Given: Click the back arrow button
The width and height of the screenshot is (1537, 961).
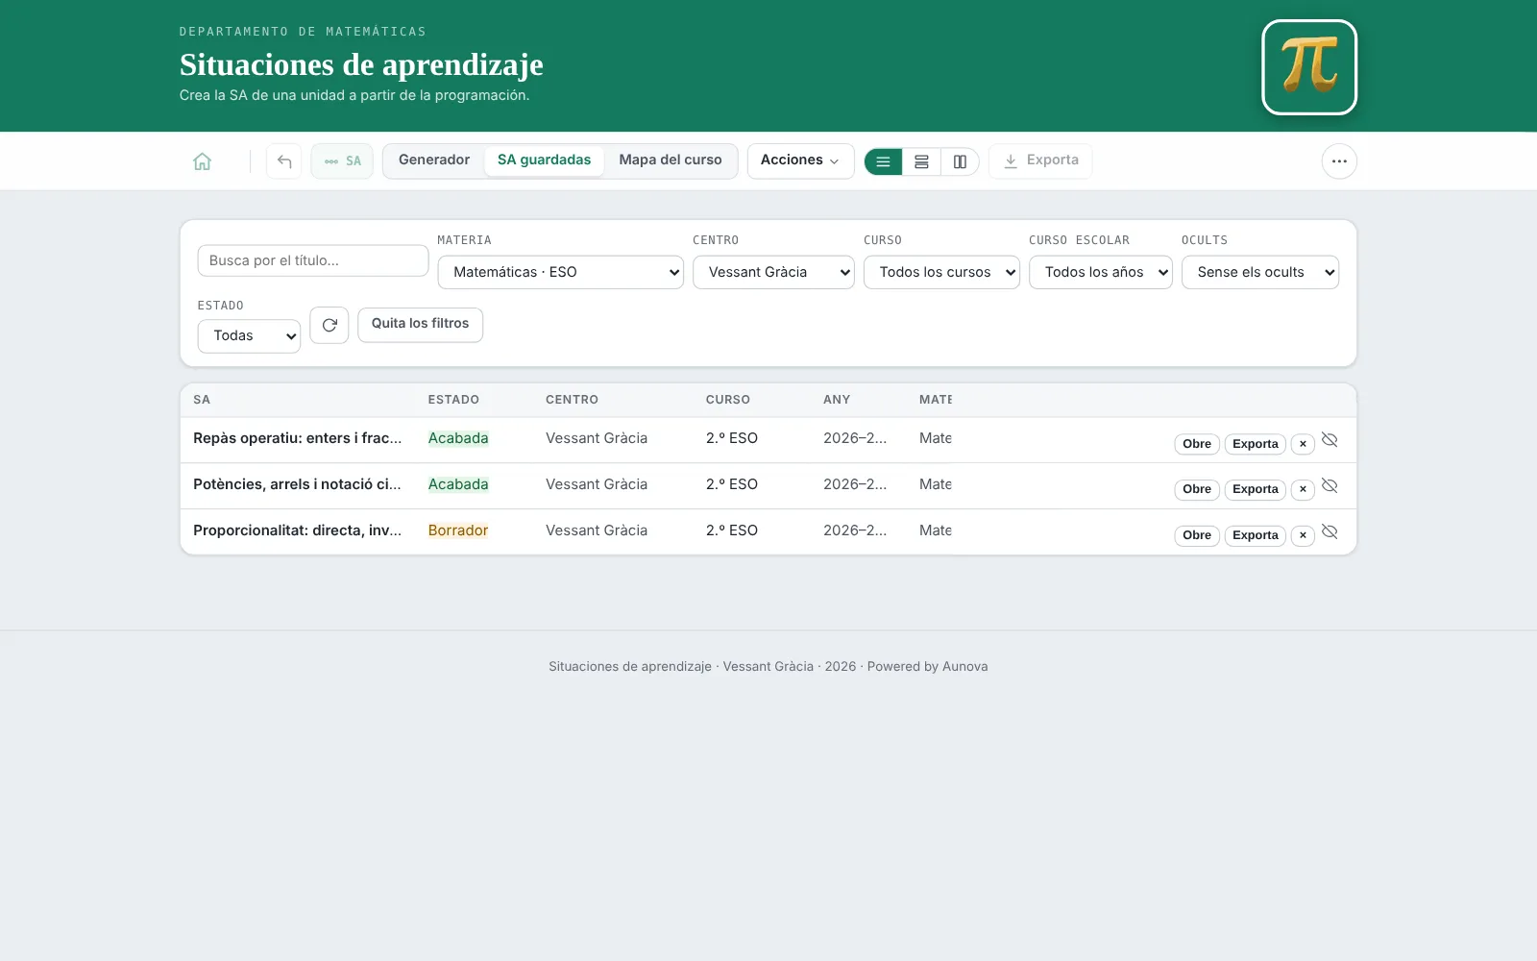Looking at the screenshot, I should pos(284,161).
